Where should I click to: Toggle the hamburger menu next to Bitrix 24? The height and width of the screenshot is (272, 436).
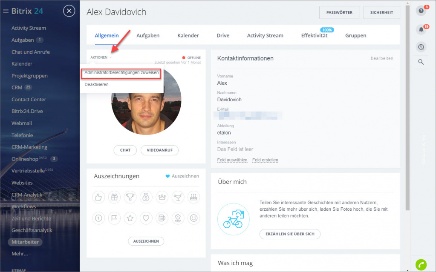6,11
